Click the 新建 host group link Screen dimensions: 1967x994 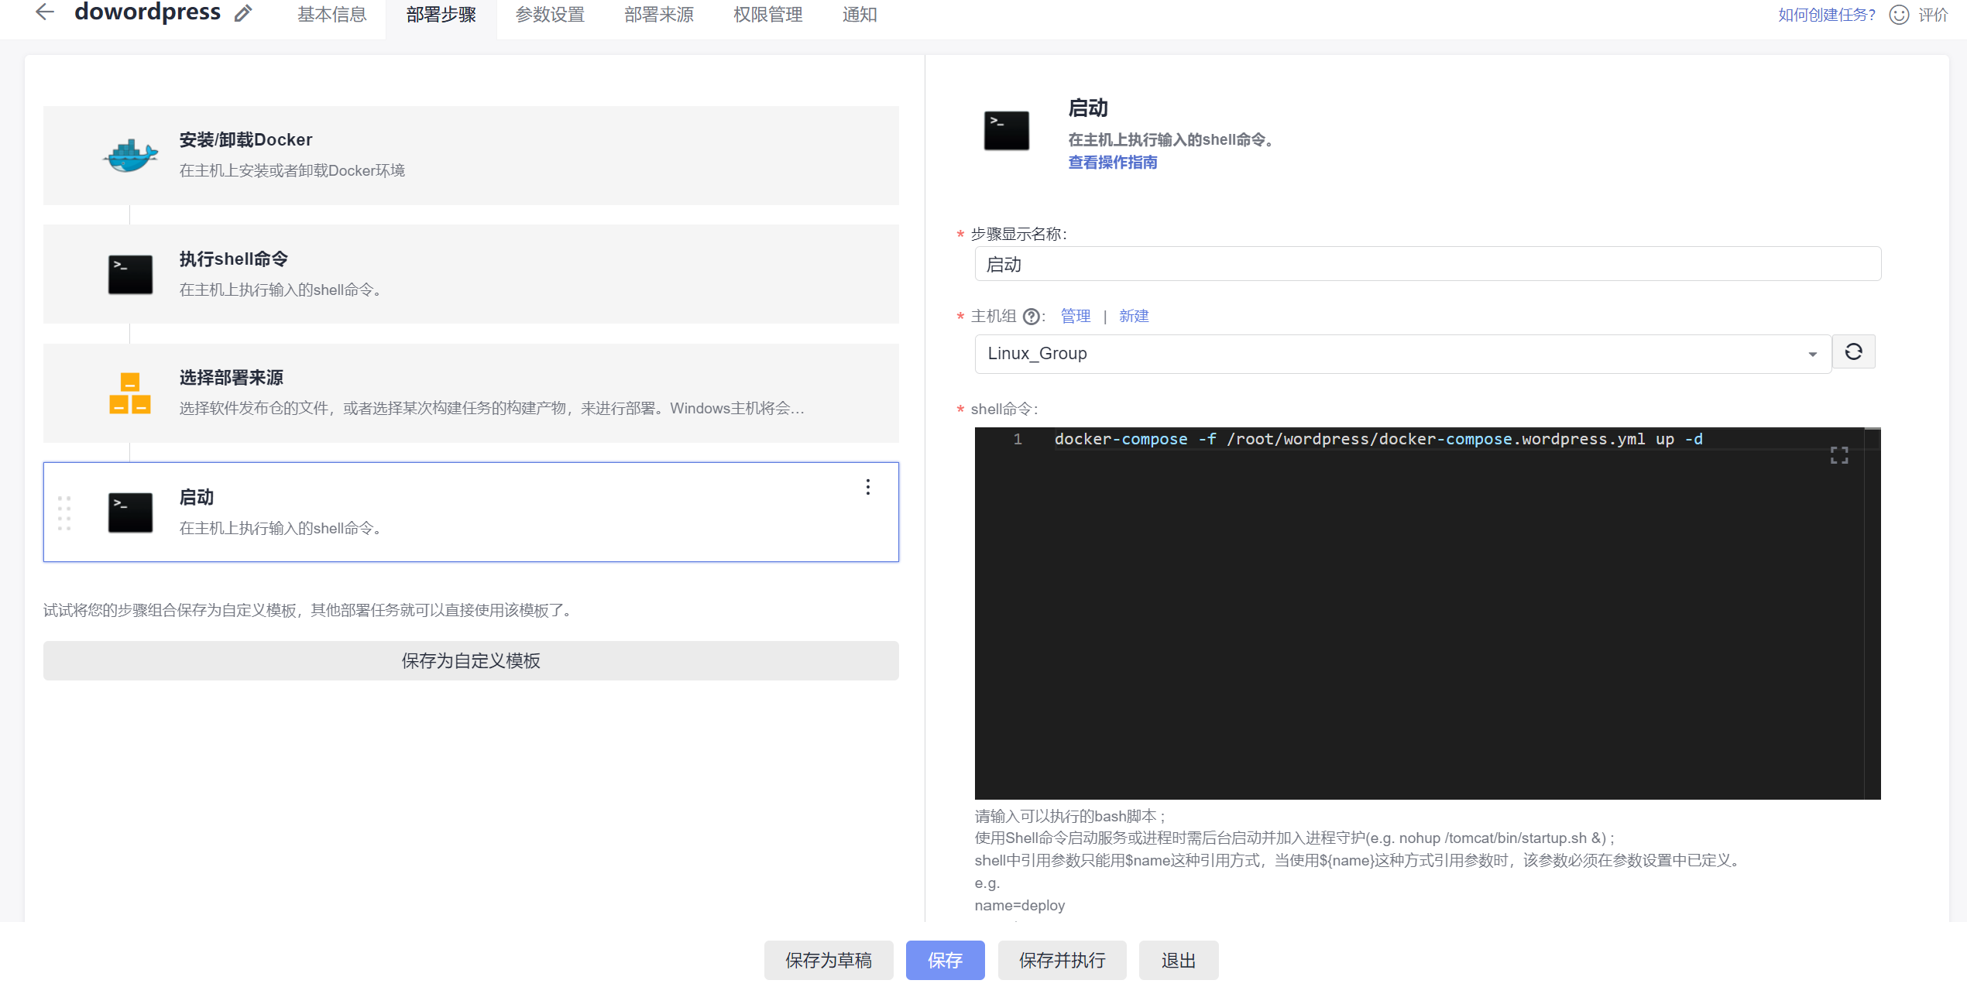(1133, 316)
